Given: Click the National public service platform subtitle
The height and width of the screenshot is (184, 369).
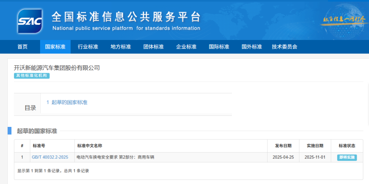Looking at the screenshot, I should [x=126, y=29].
